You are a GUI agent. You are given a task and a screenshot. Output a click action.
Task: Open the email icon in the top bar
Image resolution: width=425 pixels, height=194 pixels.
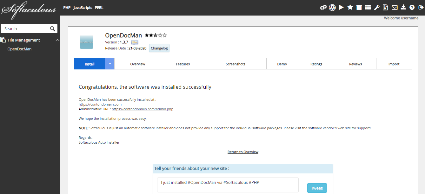[x=394, y=7]
